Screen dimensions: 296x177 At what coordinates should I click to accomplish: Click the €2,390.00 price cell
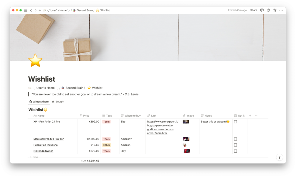(x=89, y=139)
